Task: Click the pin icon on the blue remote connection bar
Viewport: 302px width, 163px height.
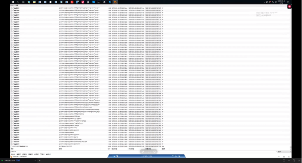Action: pyautogui.click(x=114, y=156)
